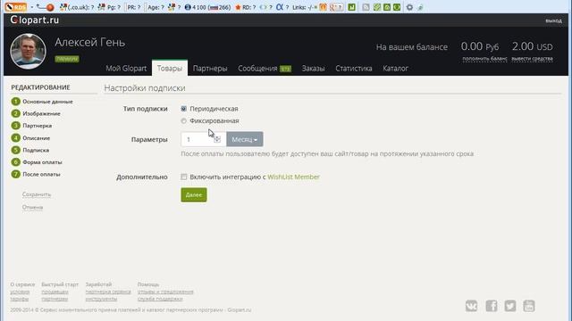This screenshot has width=572, height=321.
Task: Select the Фиксированная subscription type
Action: (x=183, y=120)
